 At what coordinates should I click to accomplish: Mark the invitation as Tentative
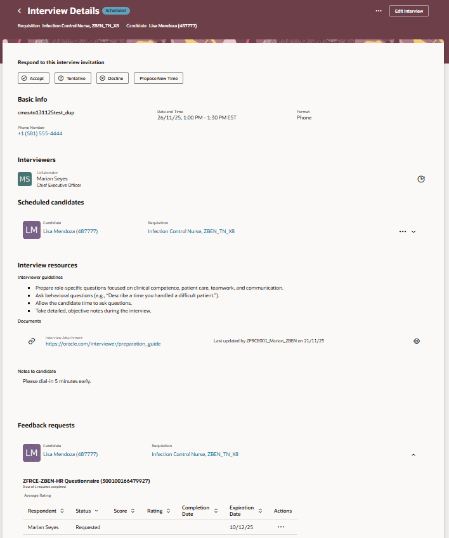point(72,78)
